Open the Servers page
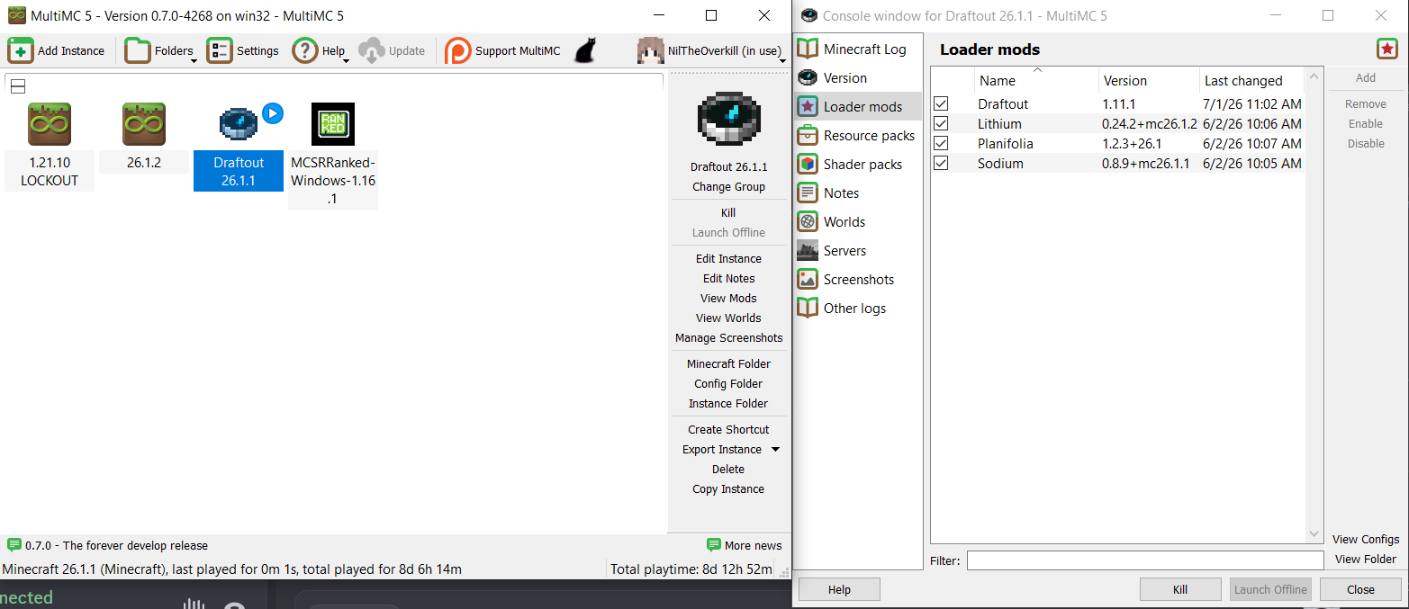This screenshot has width=1409, height=609. (858, 251)
